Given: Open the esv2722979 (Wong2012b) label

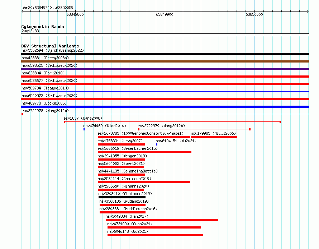Looking at the screenshot, I should [161, 126].
